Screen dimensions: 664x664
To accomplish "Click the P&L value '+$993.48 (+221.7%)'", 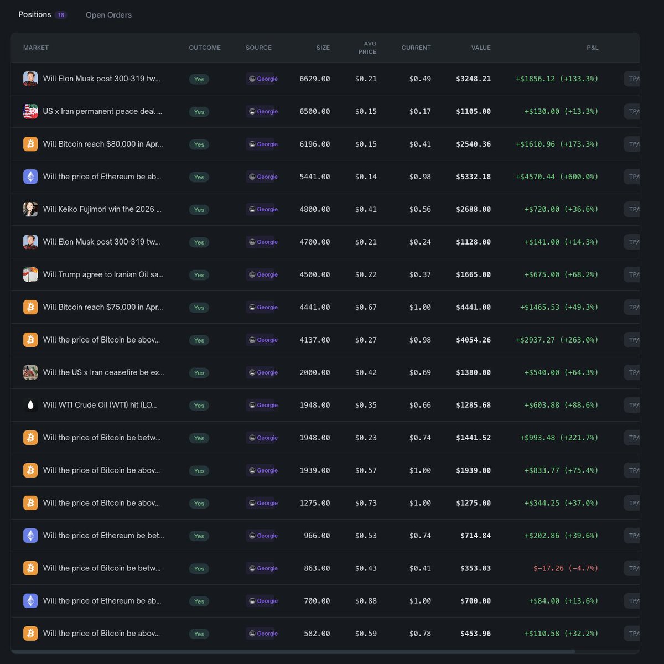I will tap(559, 438).
